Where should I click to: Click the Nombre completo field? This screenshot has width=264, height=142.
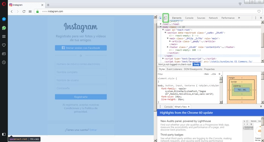81,72
